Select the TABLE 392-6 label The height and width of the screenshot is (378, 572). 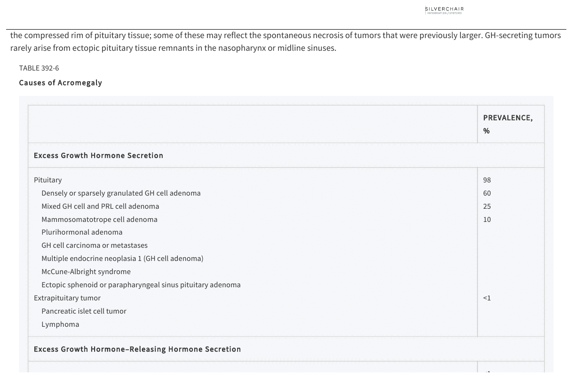click(39, 68)
